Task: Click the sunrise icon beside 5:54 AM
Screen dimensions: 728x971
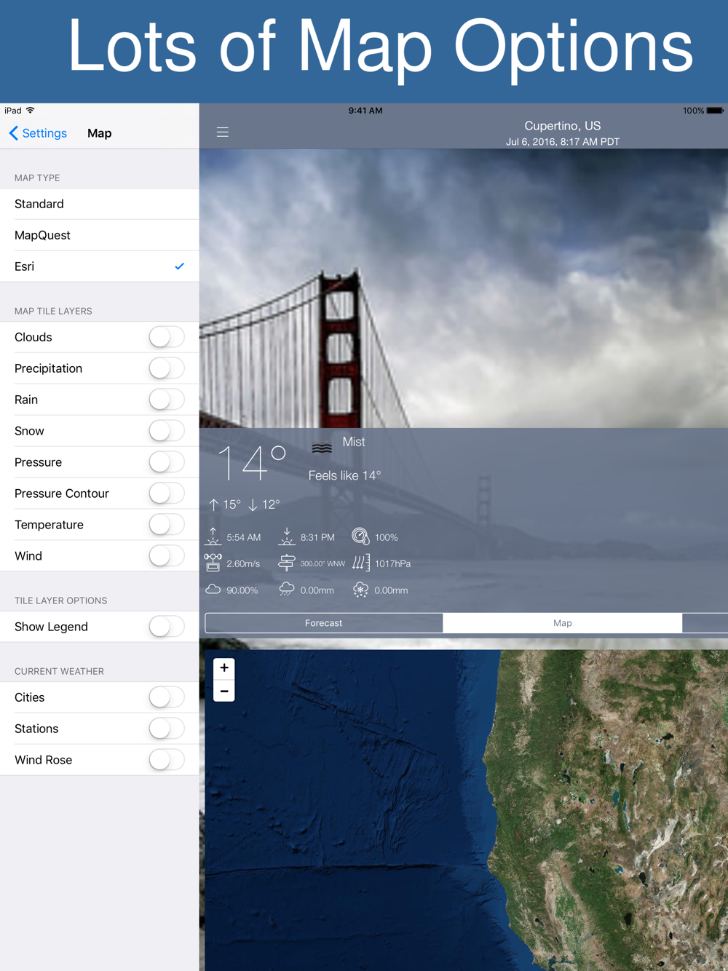Action: 213,537
